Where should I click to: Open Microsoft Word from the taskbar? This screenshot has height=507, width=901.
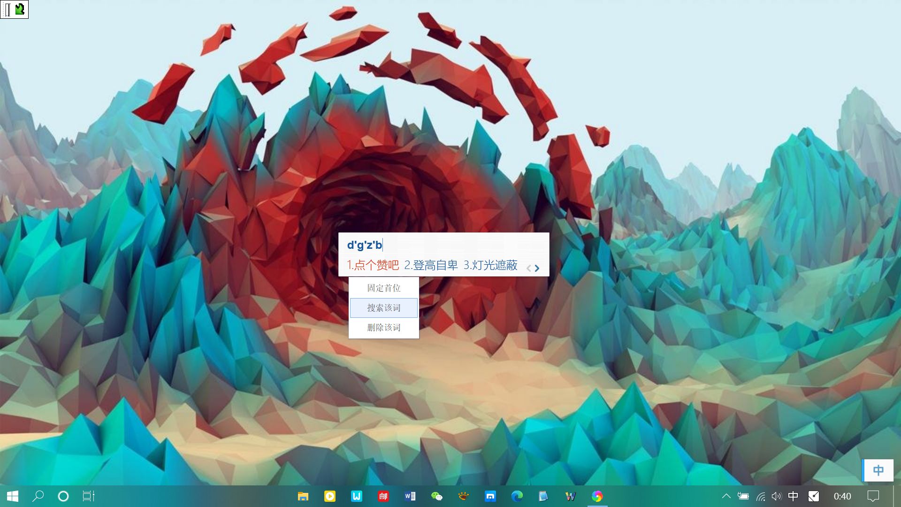410,496
